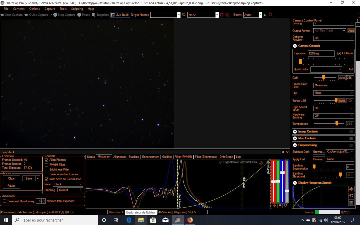The width and height of the screenshot is (360, 225).
Task: Click the Gain Auto button
Action: click(x=342, y=78)
